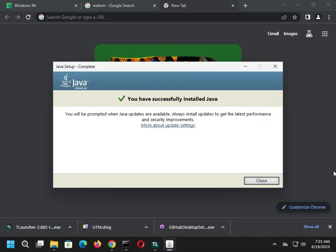Image resolution: width=336 pixels, height=252 pixels.
Task: Open volume control tray icon
Action: (x=303, y=244)
